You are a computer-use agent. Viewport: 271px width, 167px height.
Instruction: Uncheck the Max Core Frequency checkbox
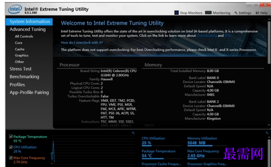pos(11,158)
